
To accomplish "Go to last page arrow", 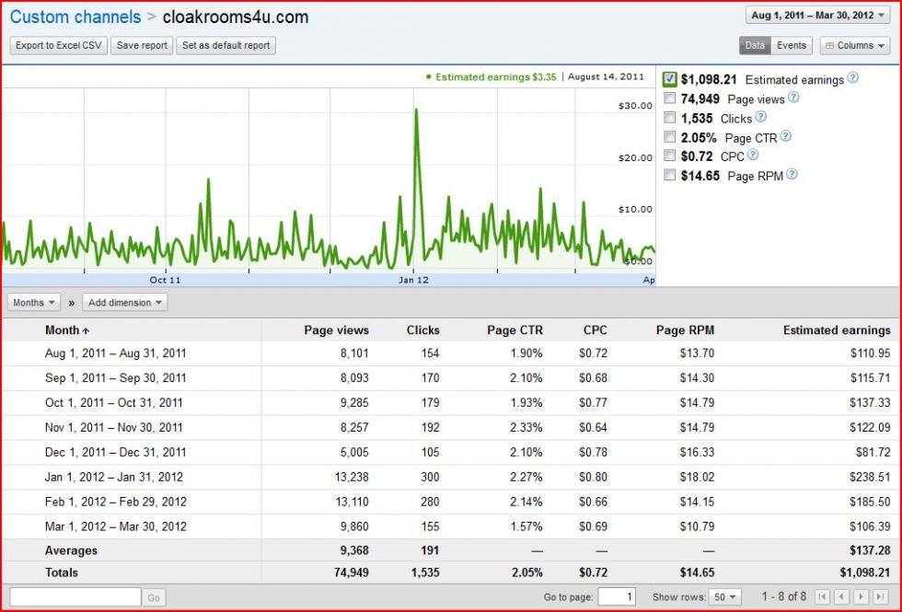I will click(x=880, y=597).
